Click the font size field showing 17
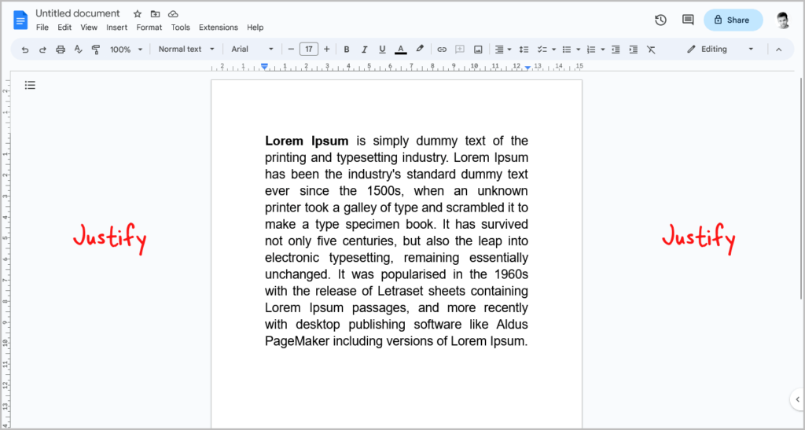805x430 pixels. coord(308,50)
